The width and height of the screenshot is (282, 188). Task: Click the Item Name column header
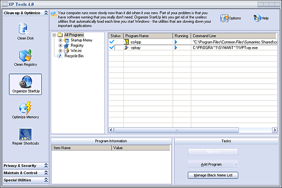pos(82,148)
